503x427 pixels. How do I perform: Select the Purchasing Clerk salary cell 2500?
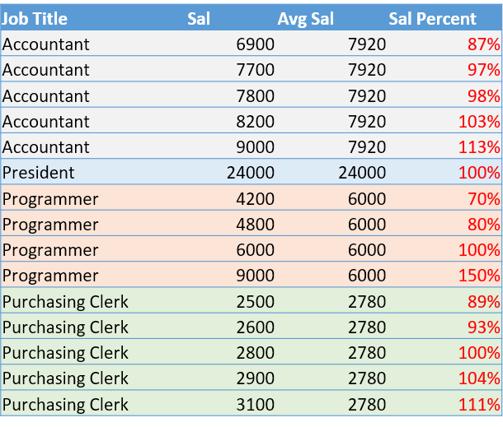click(256, 301)
